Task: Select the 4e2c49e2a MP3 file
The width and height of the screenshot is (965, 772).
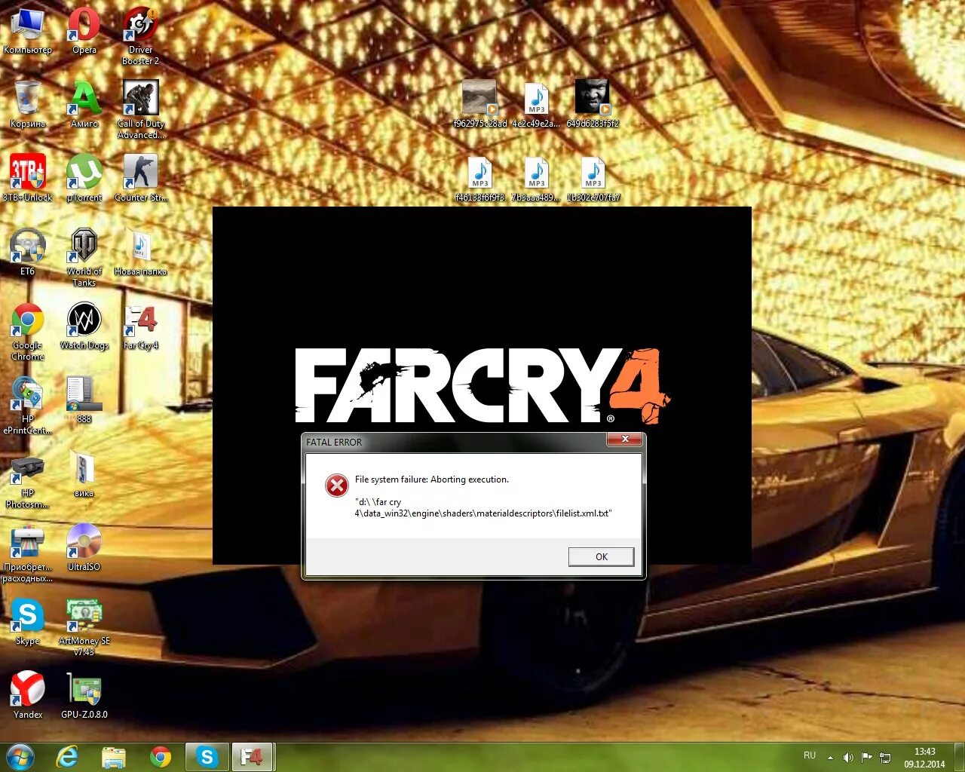Action: [x=536, y=103]
